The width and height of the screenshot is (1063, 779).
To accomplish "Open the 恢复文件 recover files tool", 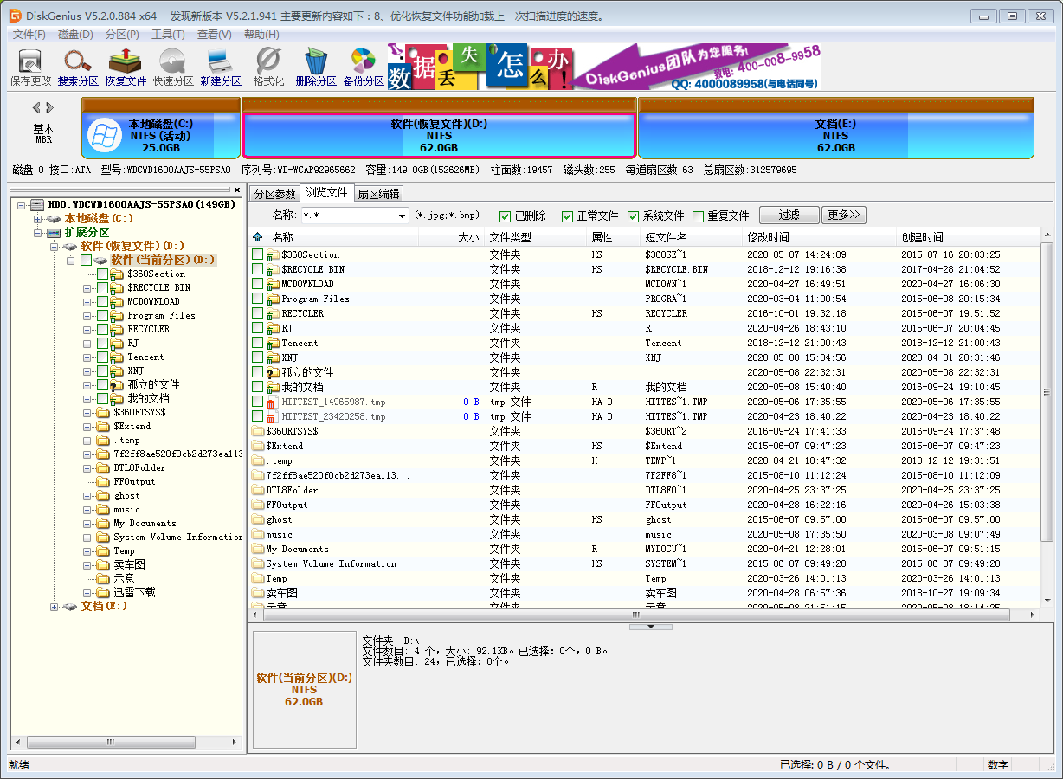I will click(126, 67).
